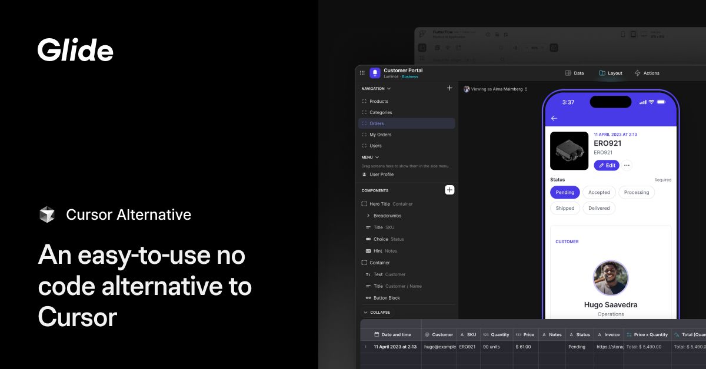Click the 'ERO921' cell in the data table

point(468,347)
